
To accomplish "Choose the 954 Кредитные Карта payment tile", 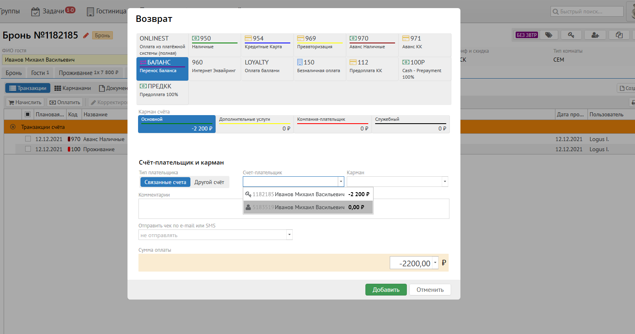I will 268,45.
